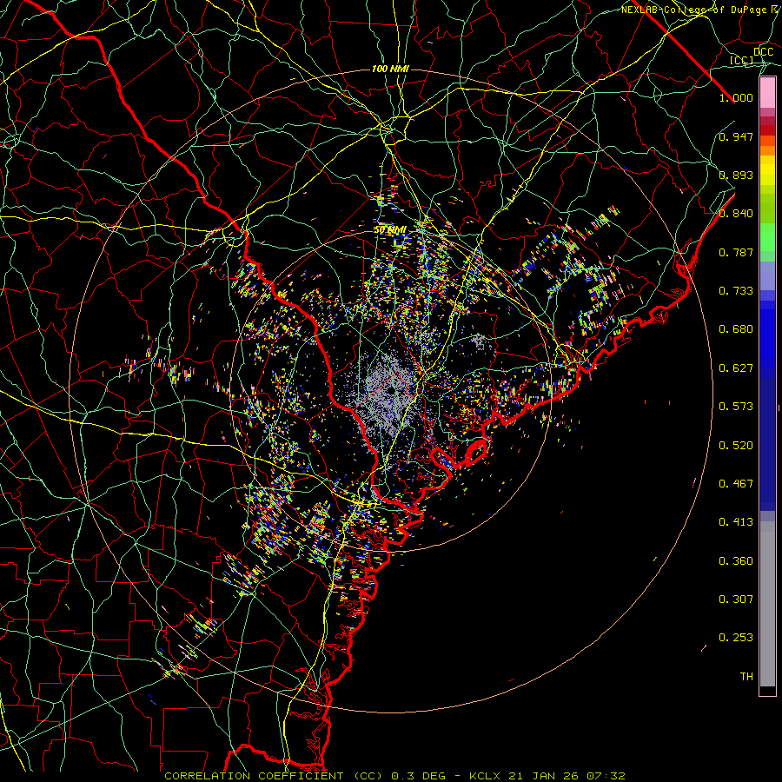Click the 0.947 scale value label
Viewport: 782px width, 782px height.
pyautogui.click(x=736, y=136)
